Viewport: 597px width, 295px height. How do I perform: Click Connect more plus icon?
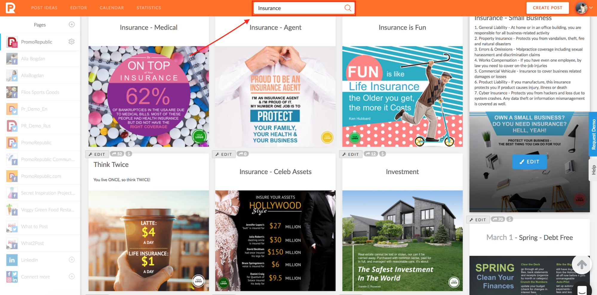pyautogui.click(x=72, y=276)
